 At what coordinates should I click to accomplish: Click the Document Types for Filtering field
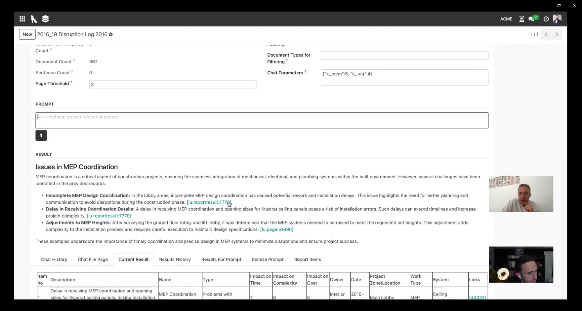point(404,55)
